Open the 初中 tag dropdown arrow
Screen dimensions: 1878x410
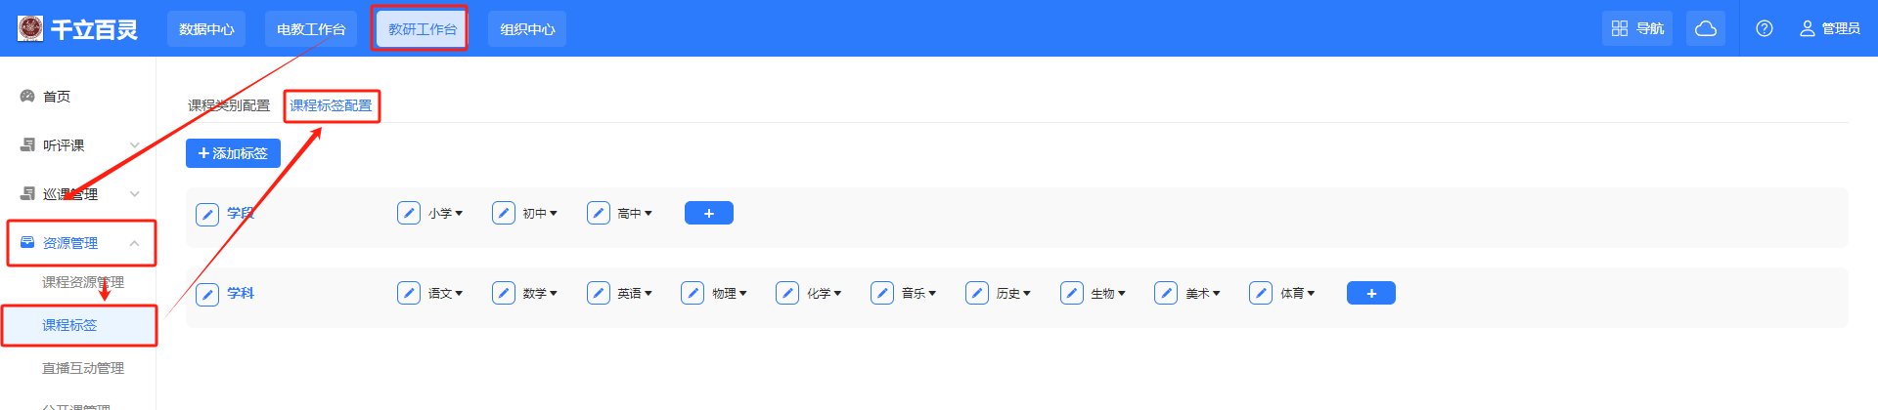coord(554,214)
